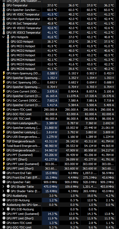Click the thermometer icon for GPU-Hot-Spot-Temperatur
This screenshot has width=119, height=229.
tap(4, 19)
